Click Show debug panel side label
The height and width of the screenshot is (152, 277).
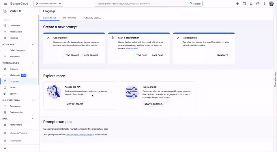pyautogui.click(x=275, y=79)
